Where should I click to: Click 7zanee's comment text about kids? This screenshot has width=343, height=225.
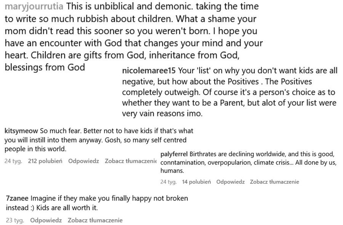tap(97, 203)
